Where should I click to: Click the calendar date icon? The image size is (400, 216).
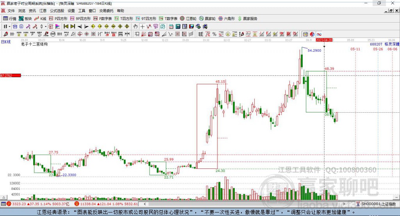click(x=171, y=27)
